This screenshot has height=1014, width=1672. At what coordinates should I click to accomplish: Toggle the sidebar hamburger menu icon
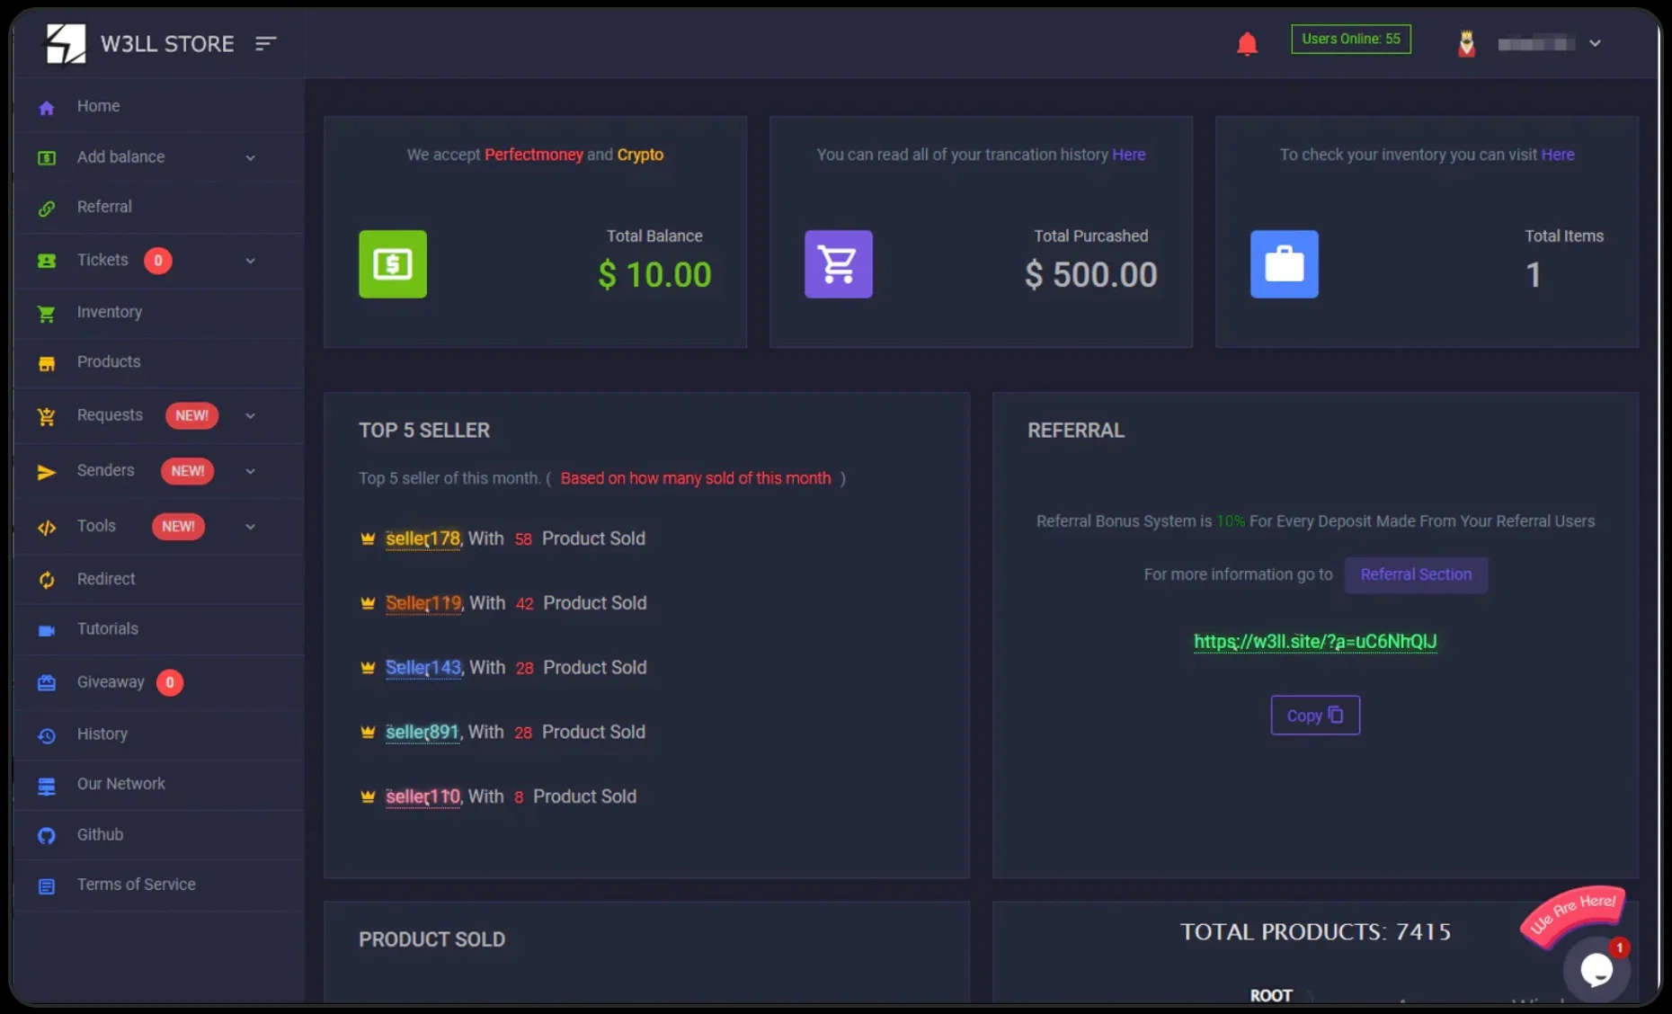[x=265, y=43]
